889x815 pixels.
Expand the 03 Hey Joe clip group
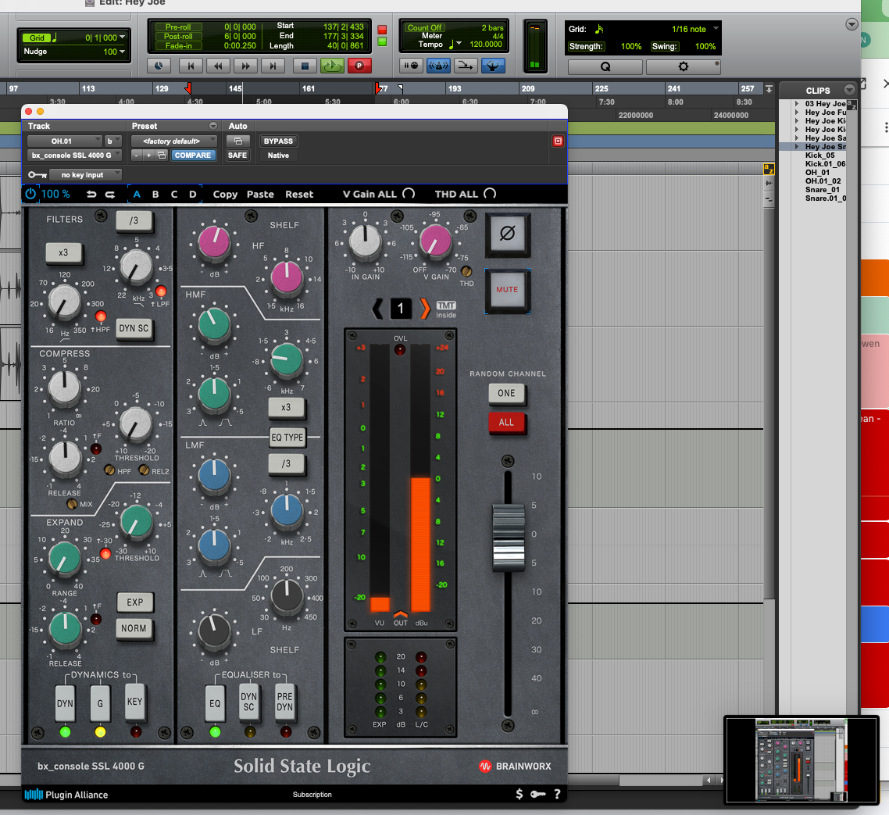(797, 104)
